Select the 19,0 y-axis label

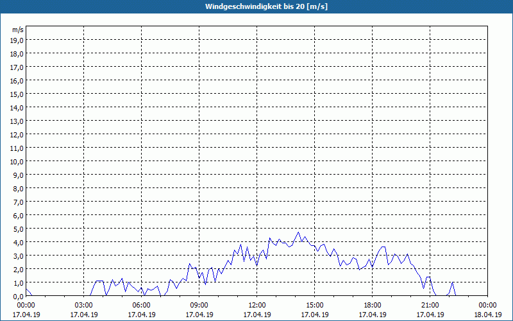(x=17, y=40)
